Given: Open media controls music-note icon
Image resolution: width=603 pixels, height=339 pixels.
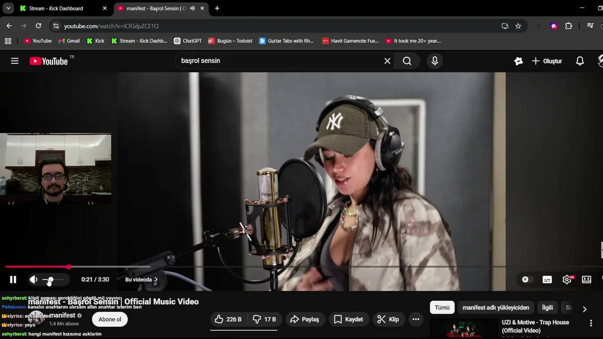Looking at the screenshot, I should [x=590, y=26].
